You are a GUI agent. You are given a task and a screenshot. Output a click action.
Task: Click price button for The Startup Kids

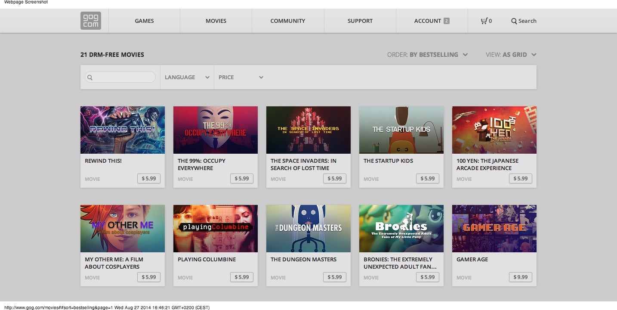428,178
